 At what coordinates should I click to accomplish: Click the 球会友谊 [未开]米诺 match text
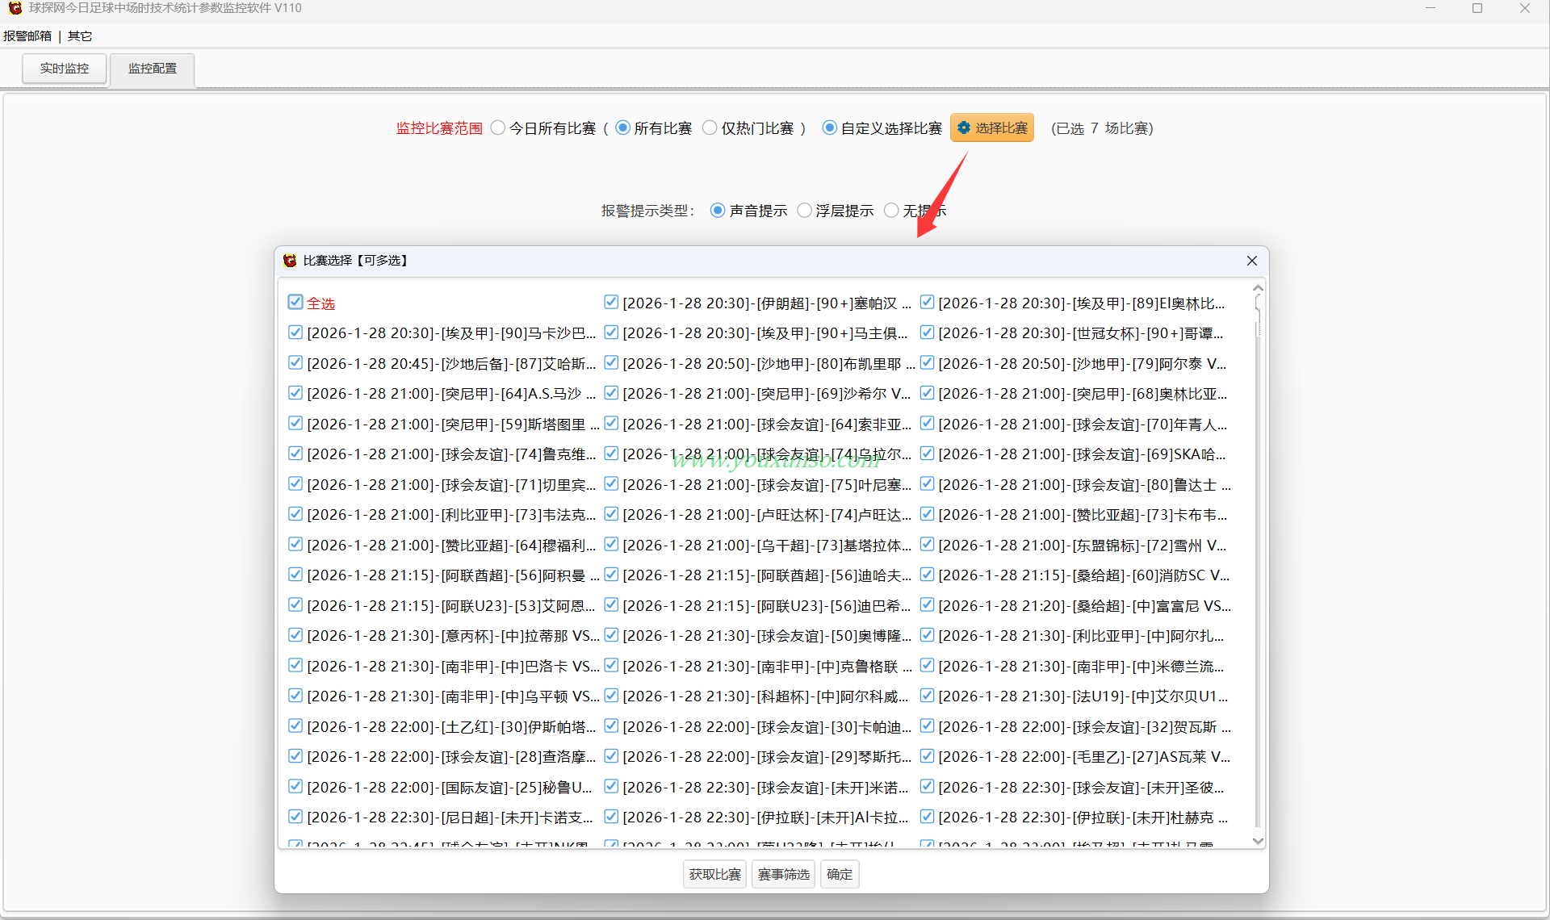pos(765,788)
